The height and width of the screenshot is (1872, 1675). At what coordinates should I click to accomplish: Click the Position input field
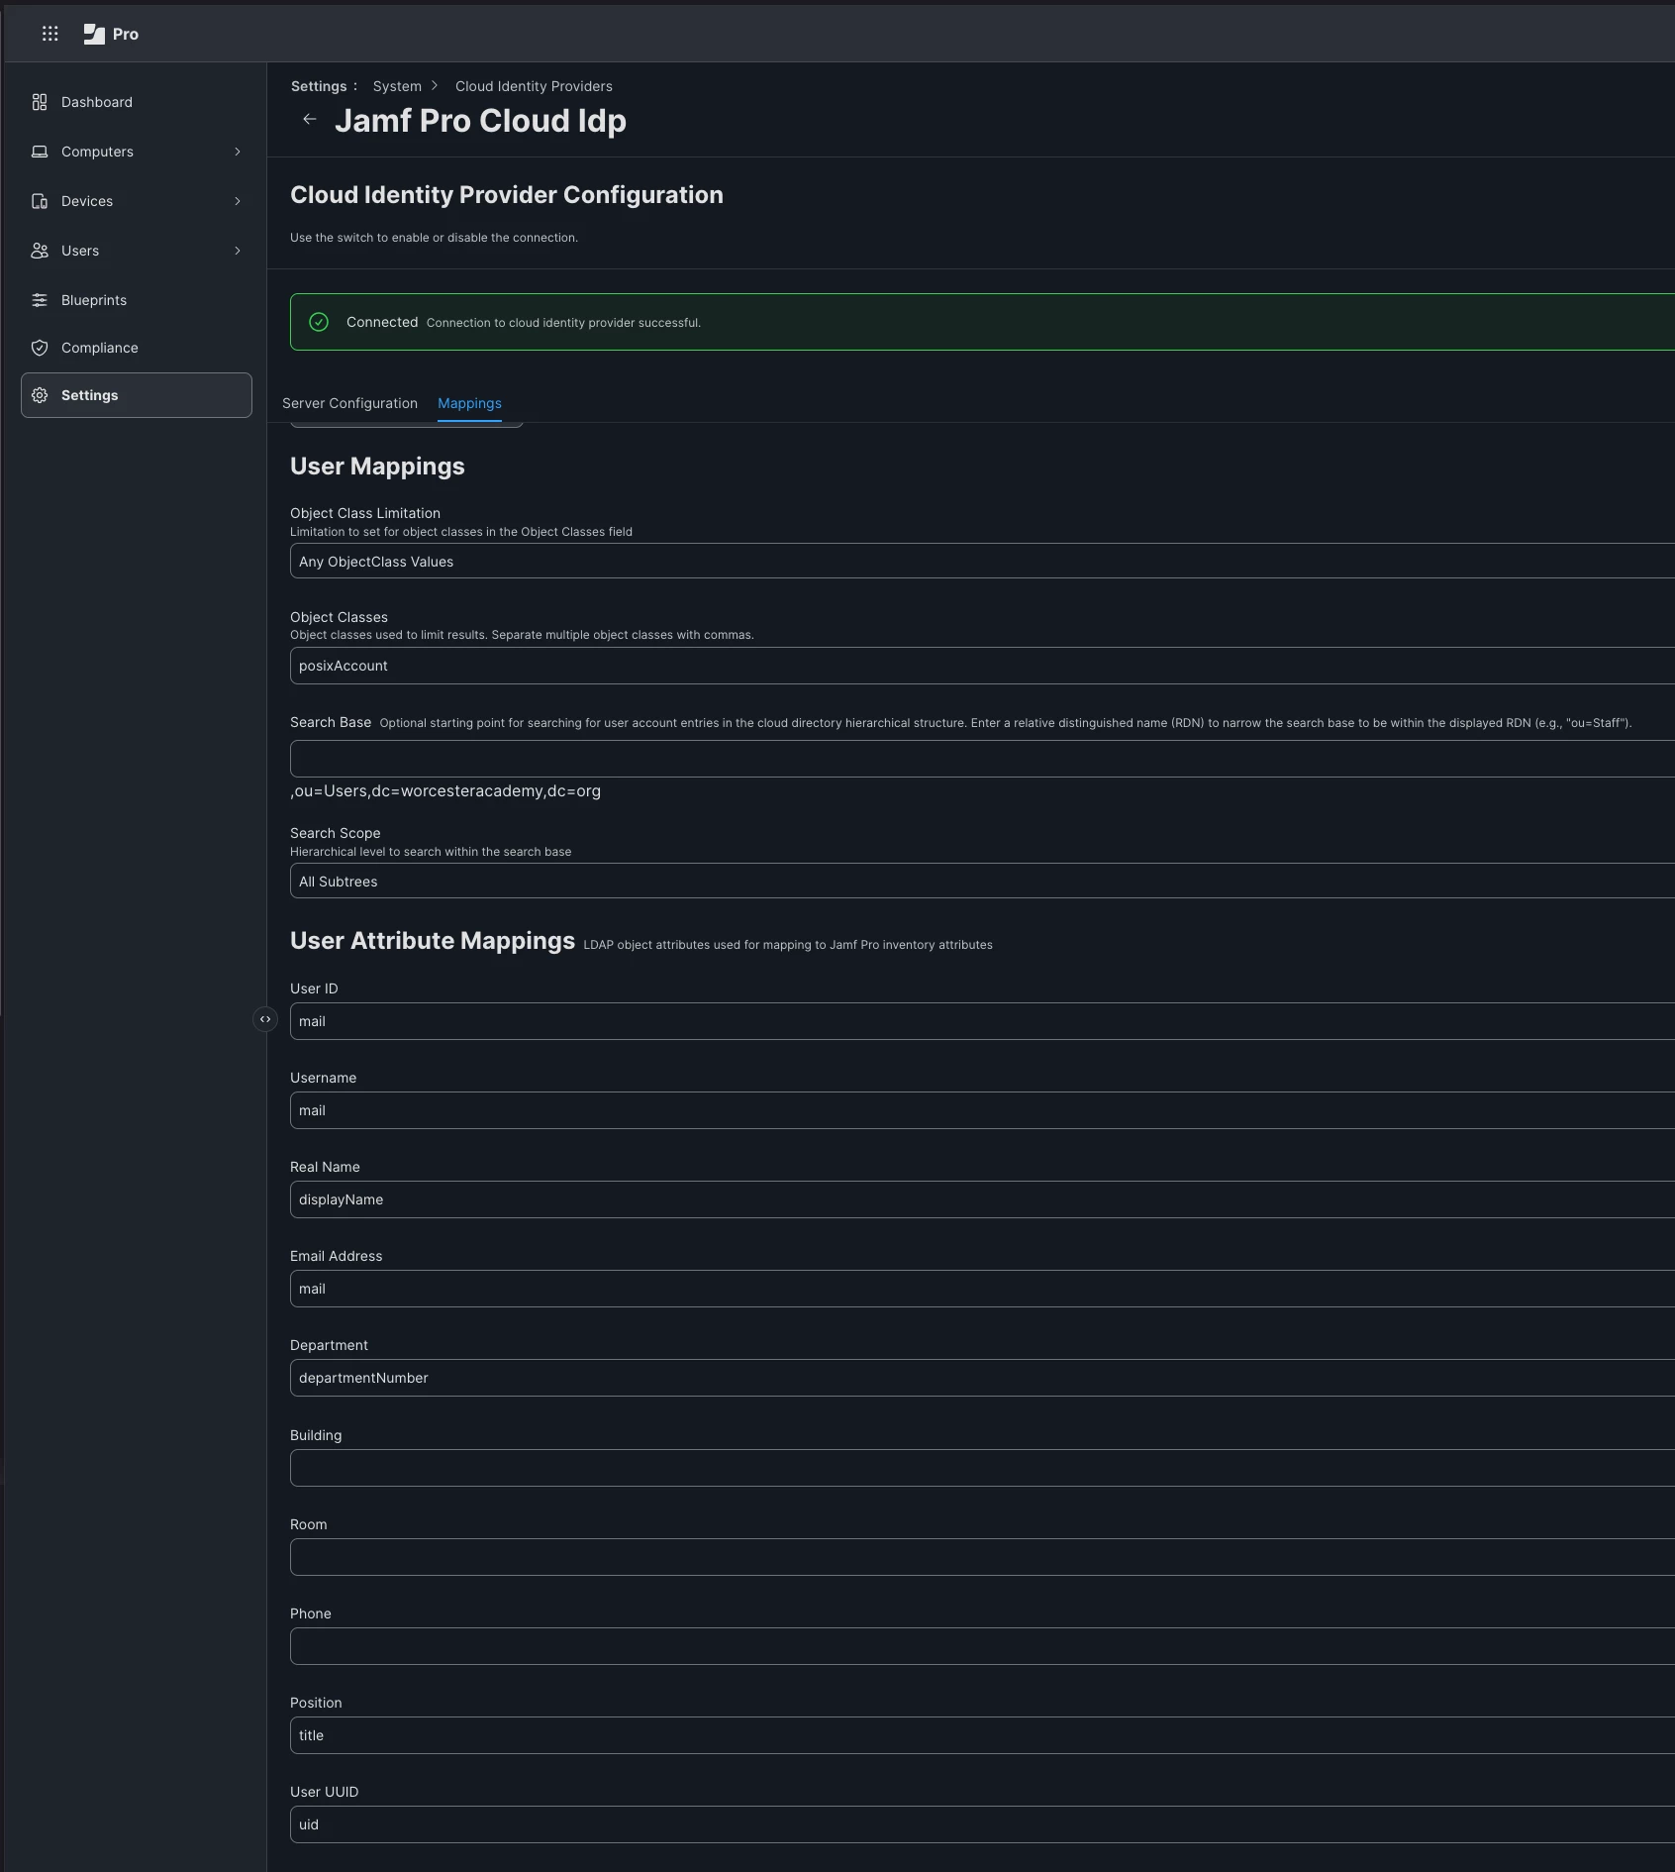coord(982,1735)
